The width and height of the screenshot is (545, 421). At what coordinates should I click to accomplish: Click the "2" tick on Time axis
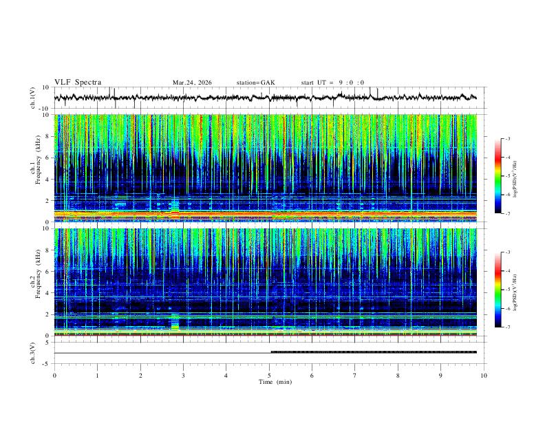pyautogui.click(x=140, y=376)
